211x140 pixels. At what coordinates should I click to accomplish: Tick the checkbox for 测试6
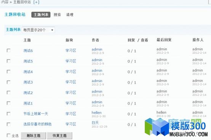point(8,51)
